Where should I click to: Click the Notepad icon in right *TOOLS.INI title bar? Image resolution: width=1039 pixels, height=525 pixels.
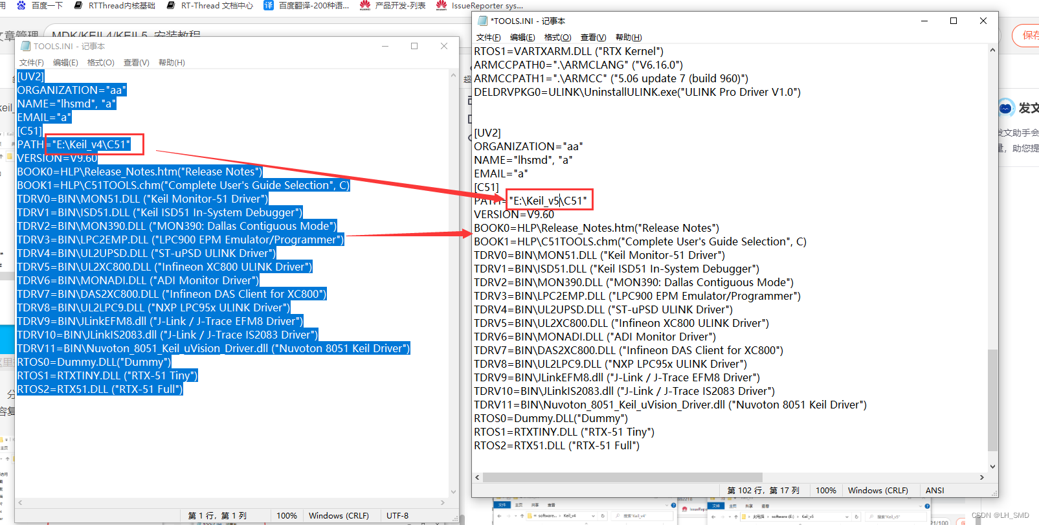(x=482, y=21)
